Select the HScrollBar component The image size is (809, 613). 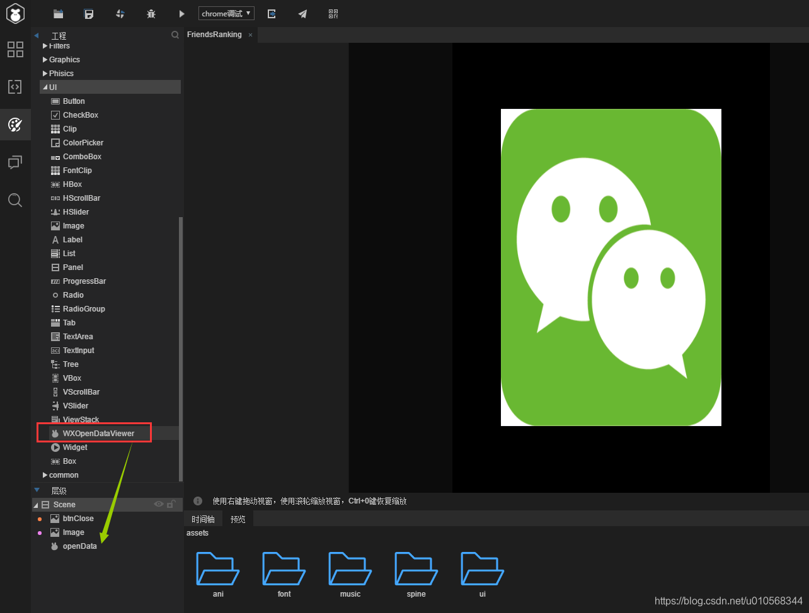tap(81, 198)
